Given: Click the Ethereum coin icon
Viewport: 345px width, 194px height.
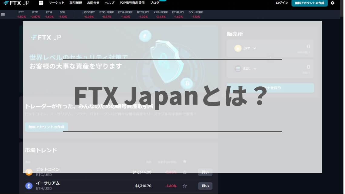Looking at the screenshot, I should coord(29,186).
